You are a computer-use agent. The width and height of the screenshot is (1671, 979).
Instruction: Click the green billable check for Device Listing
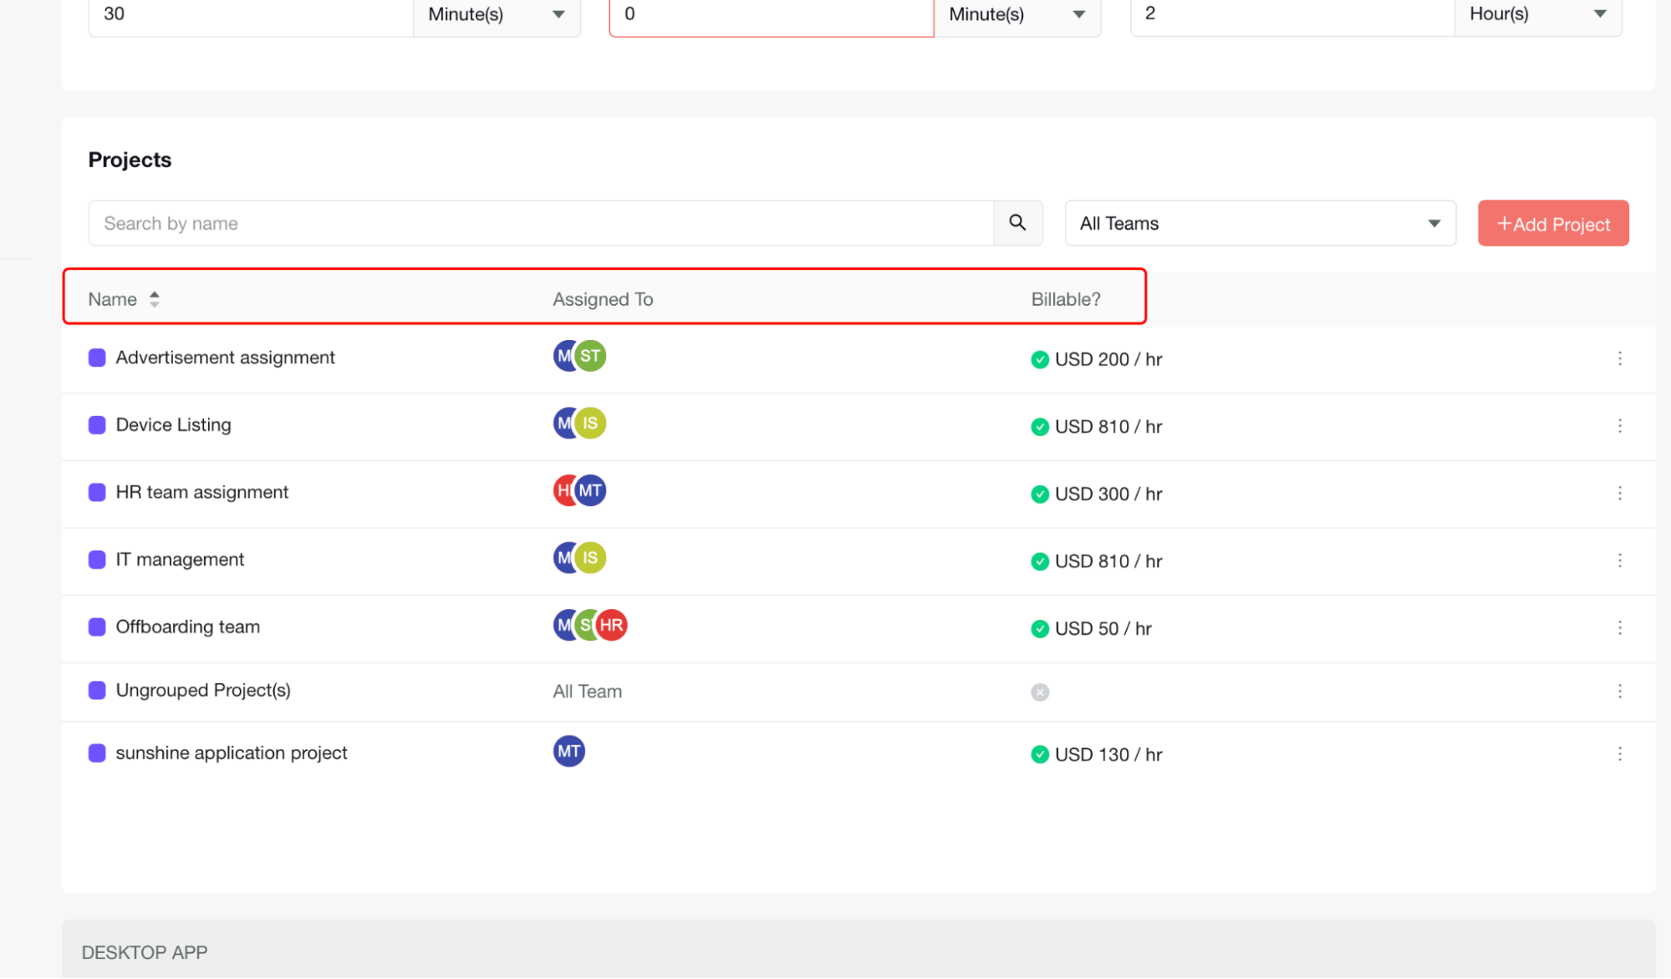[1040, 427]
